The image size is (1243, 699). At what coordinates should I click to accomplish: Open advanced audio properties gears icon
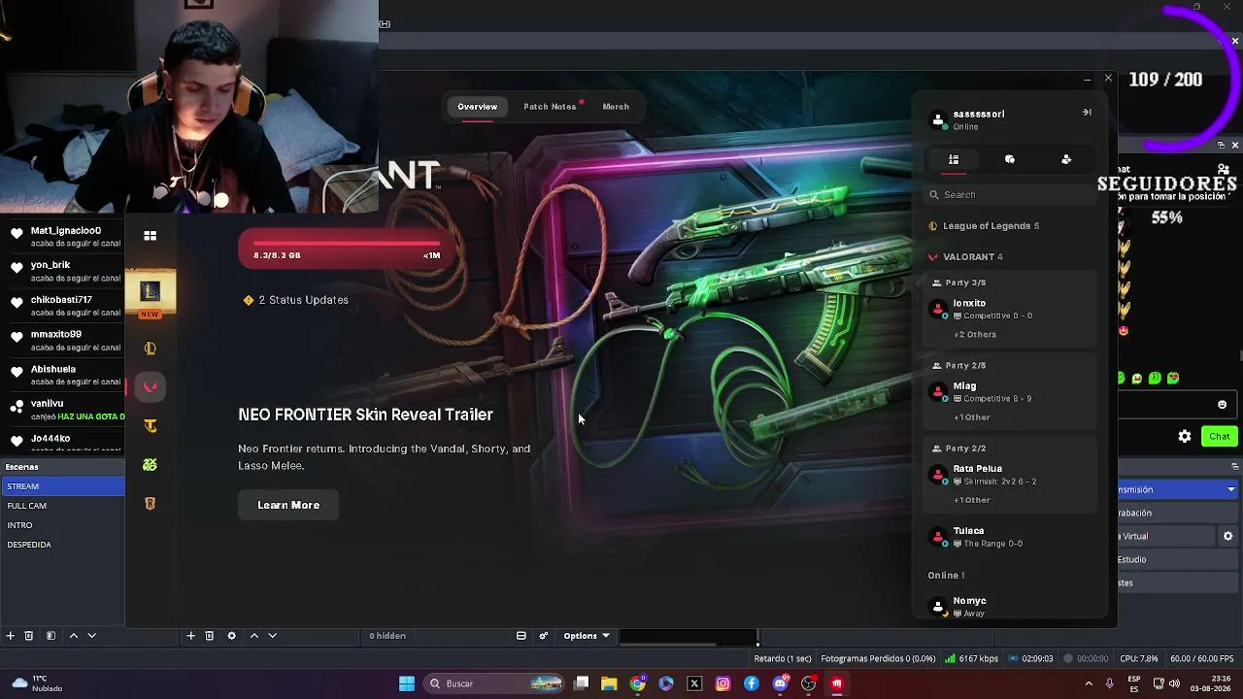pyautogui.click(x=544, y=636)
